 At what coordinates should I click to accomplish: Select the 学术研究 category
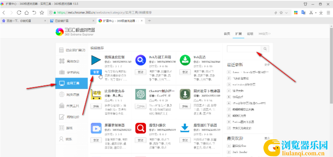point(71,72)
